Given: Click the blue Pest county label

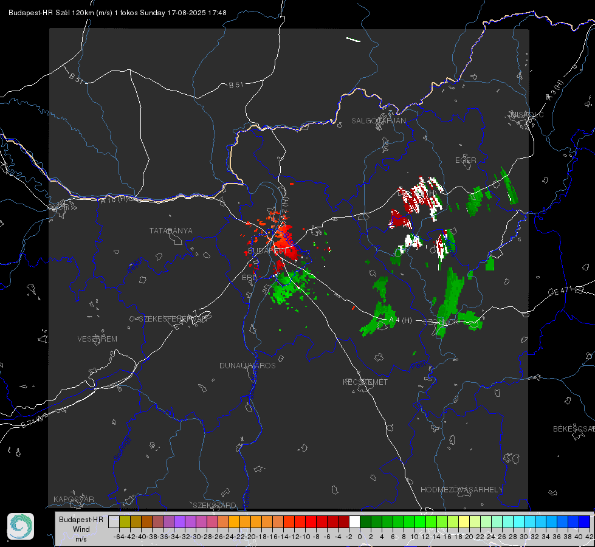Looking at the screenshot, I should pyautogui.click(x=418, y=366).
